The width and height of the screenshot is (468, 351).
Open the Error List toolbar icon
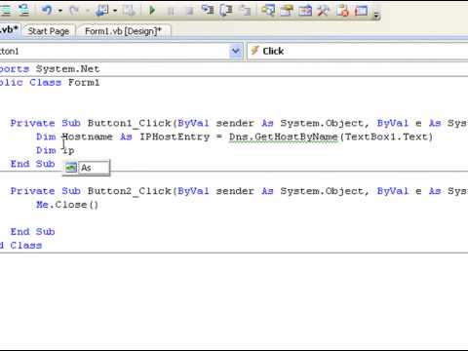coord(342,11)
